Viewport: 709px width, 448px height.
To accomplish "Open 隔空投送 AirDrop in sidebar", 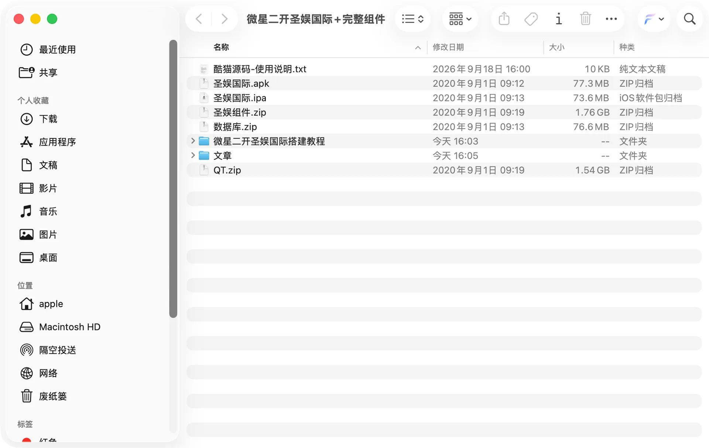I will [x=48, y=350].
